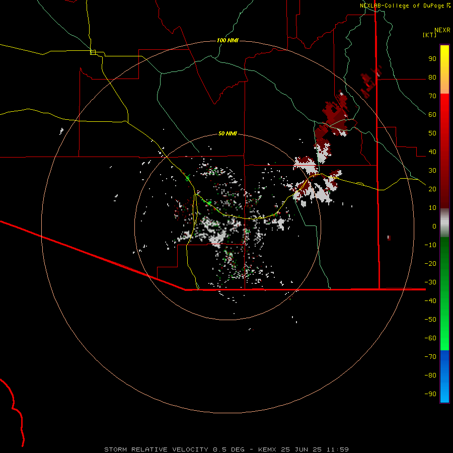This screenshot has width=453, height=453.
Task: Click the 80 knot scale value
Action: click(432, 78)
